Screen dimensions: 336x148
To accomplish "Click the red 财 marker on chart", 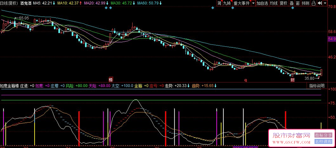I will pos(293,80).
